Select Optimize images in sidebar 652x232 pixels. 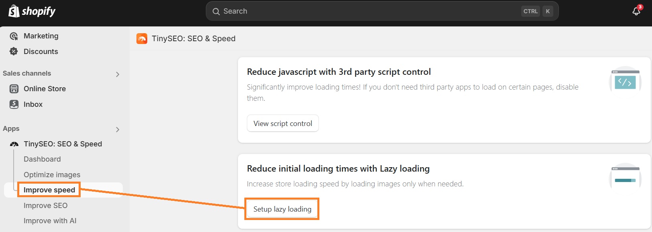tap(52, 174)
